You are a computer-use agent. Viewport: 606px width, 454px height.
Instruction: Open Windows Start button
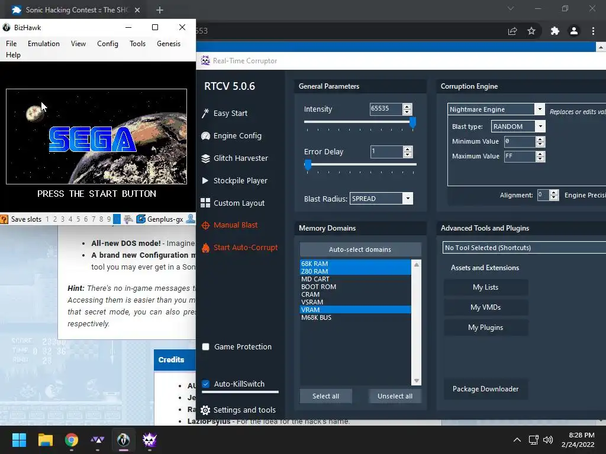(x=19, y=440)
